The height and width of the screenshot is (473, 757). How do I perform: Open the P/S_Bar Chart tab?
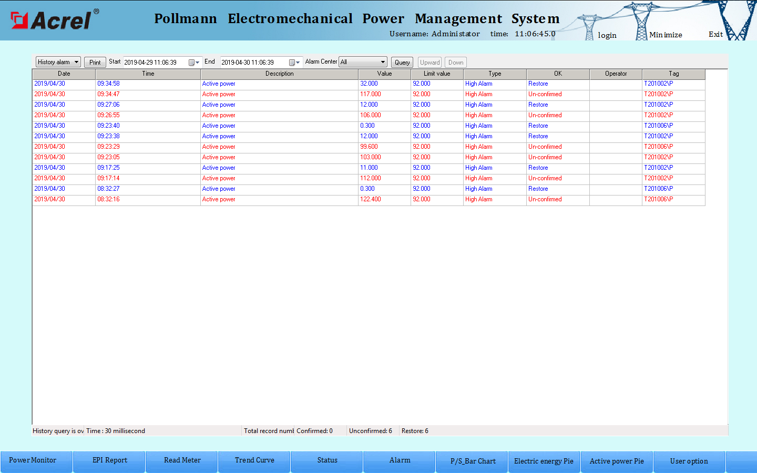pos(473,461)
